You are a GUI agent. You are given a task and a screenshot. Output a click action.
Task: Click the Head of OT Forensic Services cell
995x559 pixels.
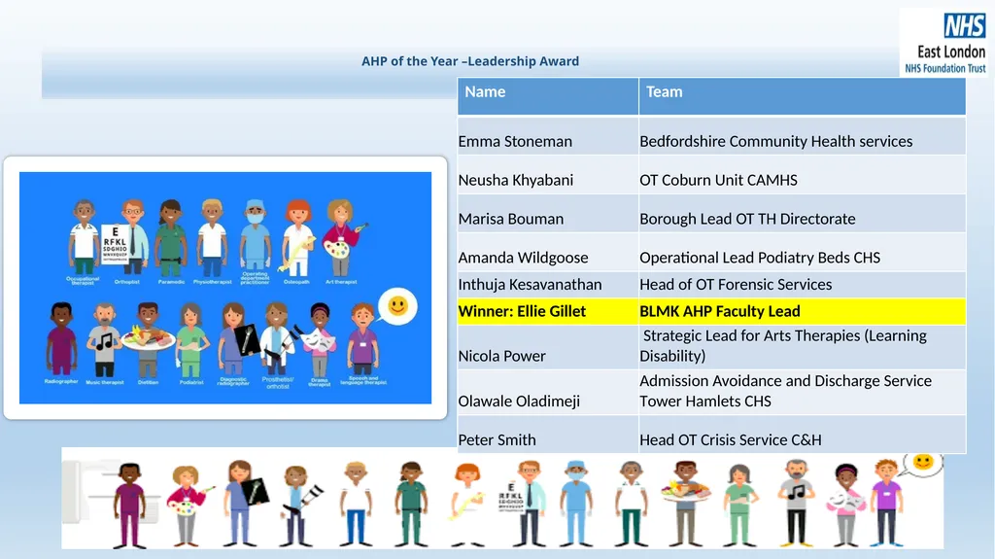(802, 285)
